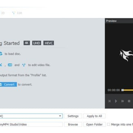Expand the Profile format dropdown arrow

coord(60,116)
